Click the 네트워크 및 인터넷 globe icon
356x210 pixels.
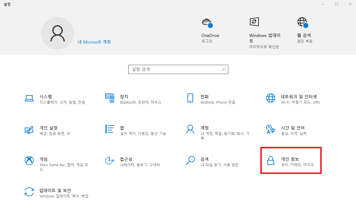click(271, 98)
